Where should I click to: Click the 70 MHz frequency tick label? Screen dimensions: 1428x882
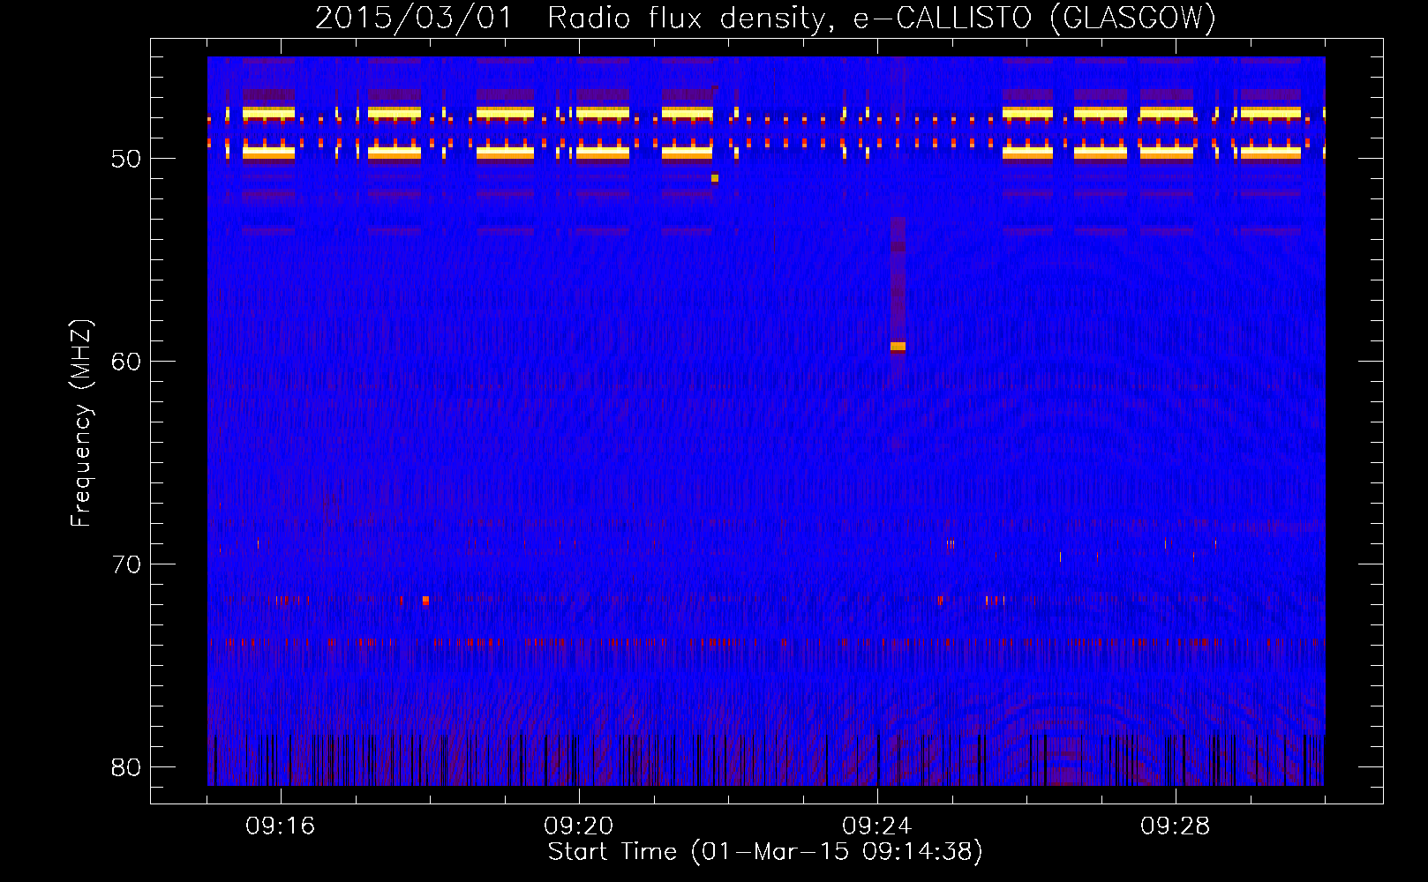(126, 564)
